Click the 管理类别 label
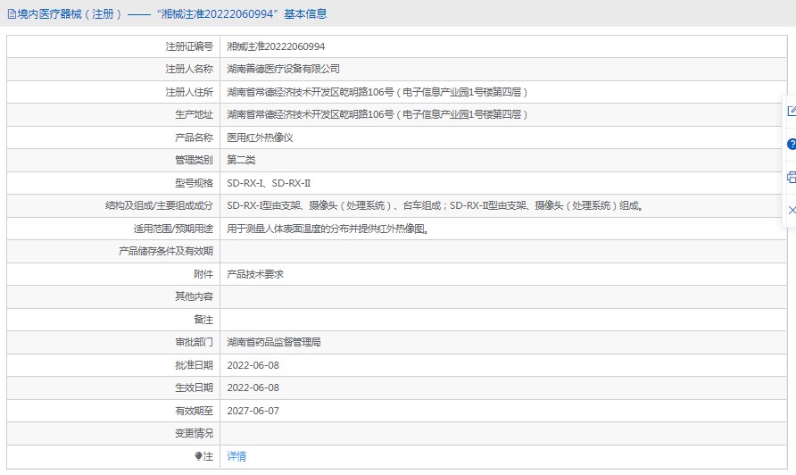This screenshot has width=796, height=475. [194, 160]
